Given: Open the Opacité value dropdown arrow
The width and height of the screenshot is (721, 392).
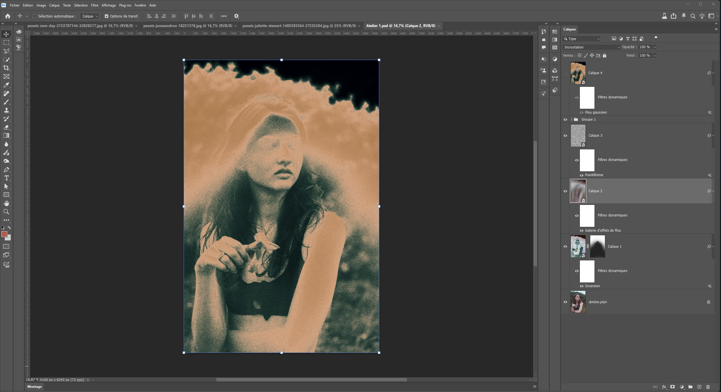Looking at the screenshot, I should click(x=655, y=47).
